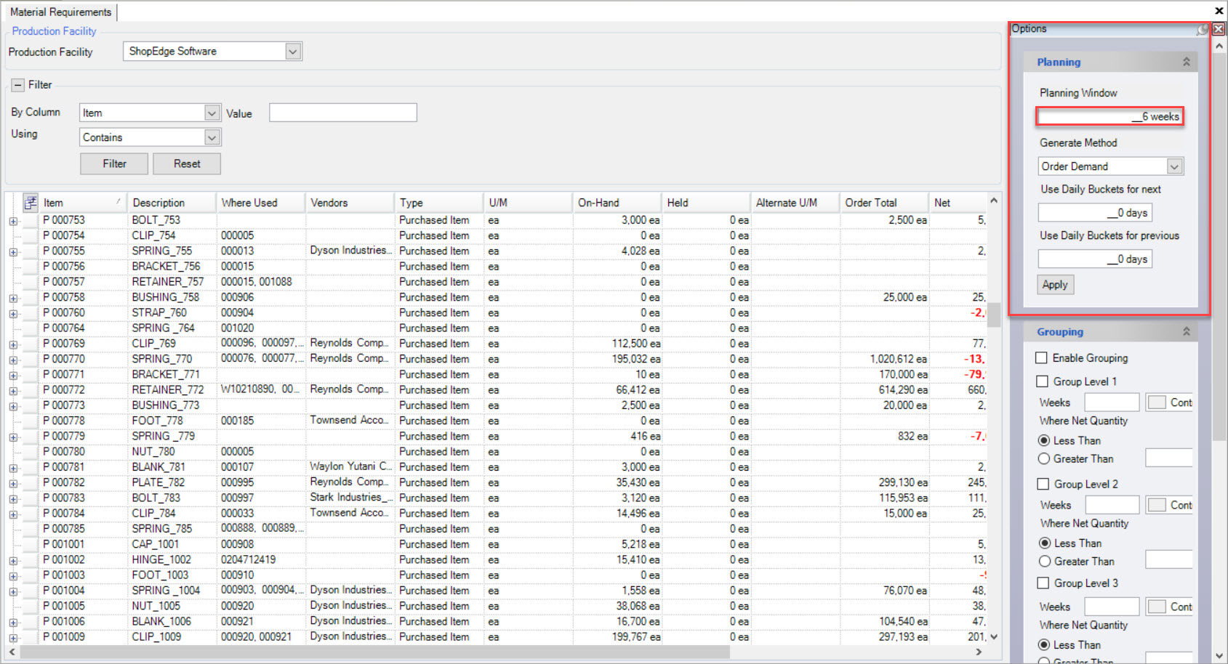The height and width of the screenshot is (664, 1228).
Task: Open the By Column Item dropdown
Action: (212, 113)
